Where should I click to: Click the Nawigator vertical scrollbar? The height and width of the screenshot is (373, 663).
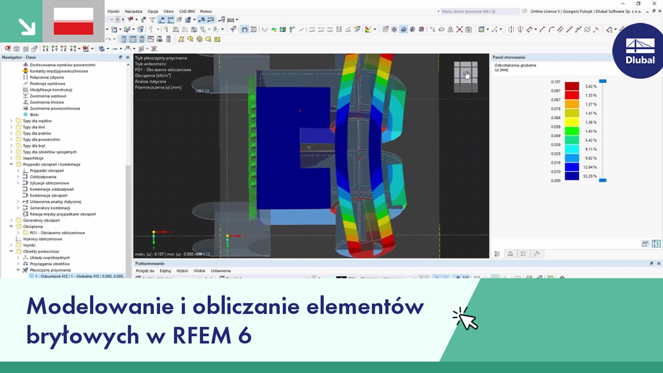click(x=128, y=220)
